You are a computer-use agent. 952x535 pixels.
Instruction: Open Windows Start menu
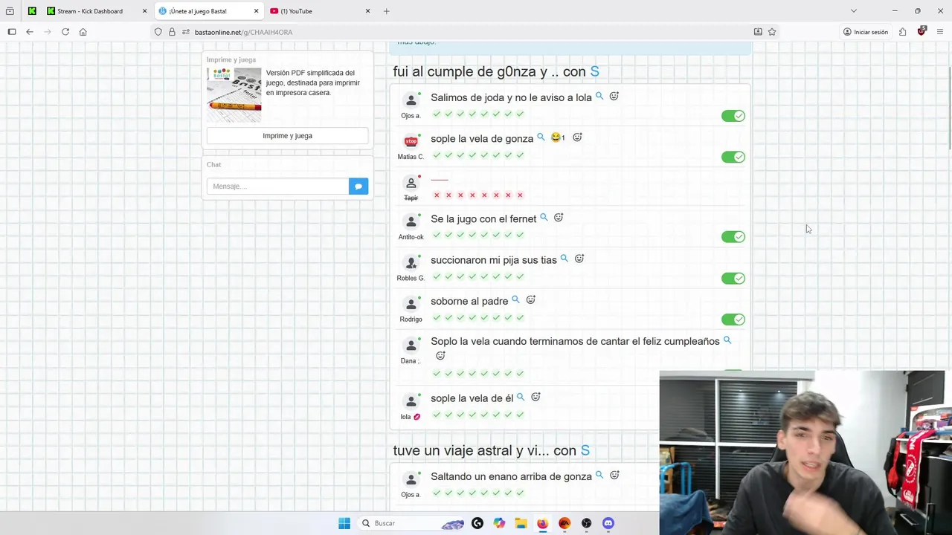(344, 523)
